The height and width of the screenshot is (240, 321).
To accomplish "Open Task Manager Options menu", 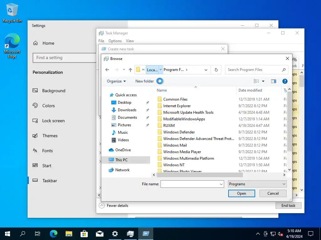I will tap(115, 41).
